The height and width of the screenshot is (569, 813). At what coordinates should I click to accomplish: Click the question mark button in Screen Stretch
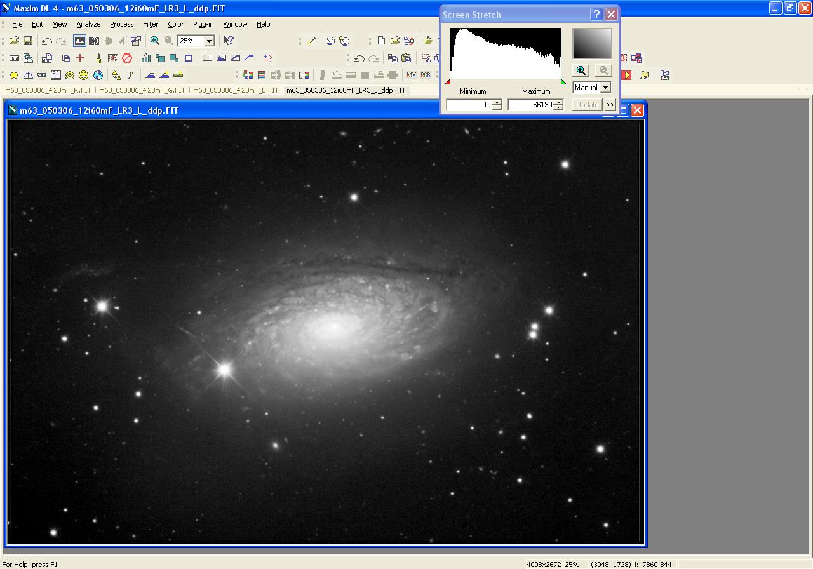596,15
